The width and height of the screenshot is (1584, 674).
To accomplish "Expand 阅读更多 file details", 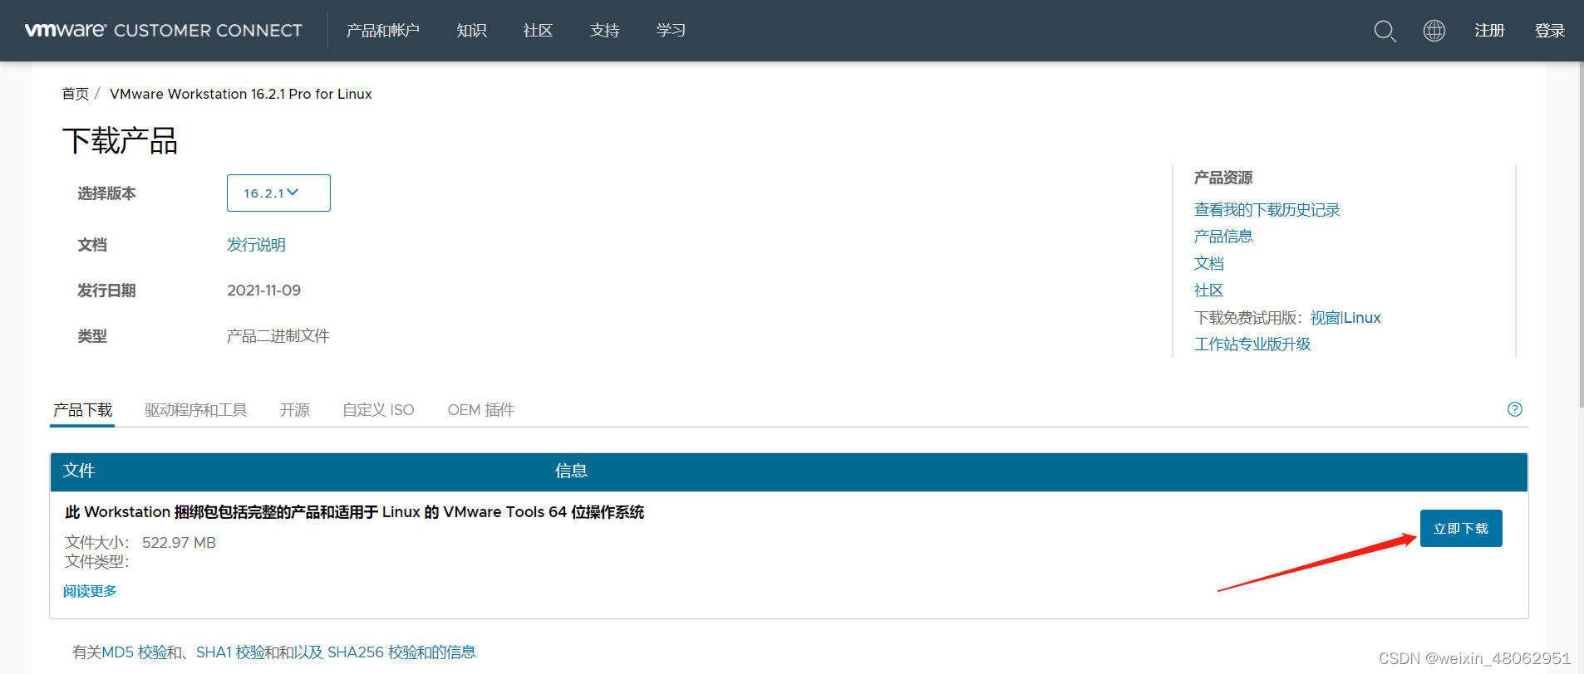I will click(90, 591).
